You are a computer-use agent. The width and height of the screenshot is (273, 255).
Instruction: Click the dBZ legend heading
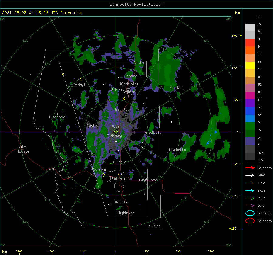(257, 16)
